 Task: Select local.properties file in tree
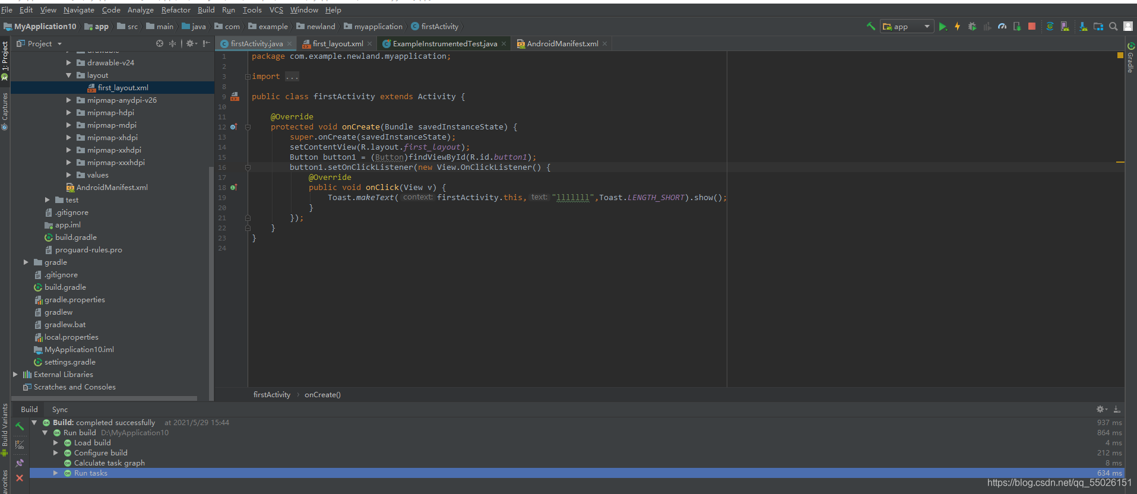[x=71, y=337]
